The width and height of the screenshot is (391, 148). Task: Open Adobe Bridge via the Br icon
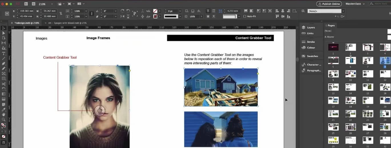(26, 4)
